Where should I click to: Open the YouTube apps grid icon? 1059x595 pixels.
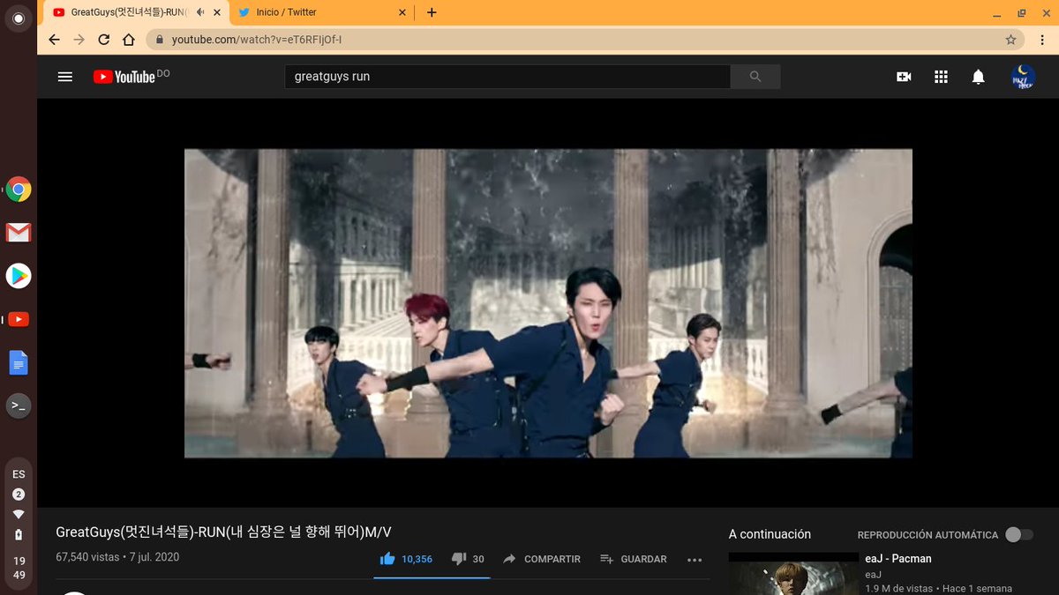click(x=941, y=77)
